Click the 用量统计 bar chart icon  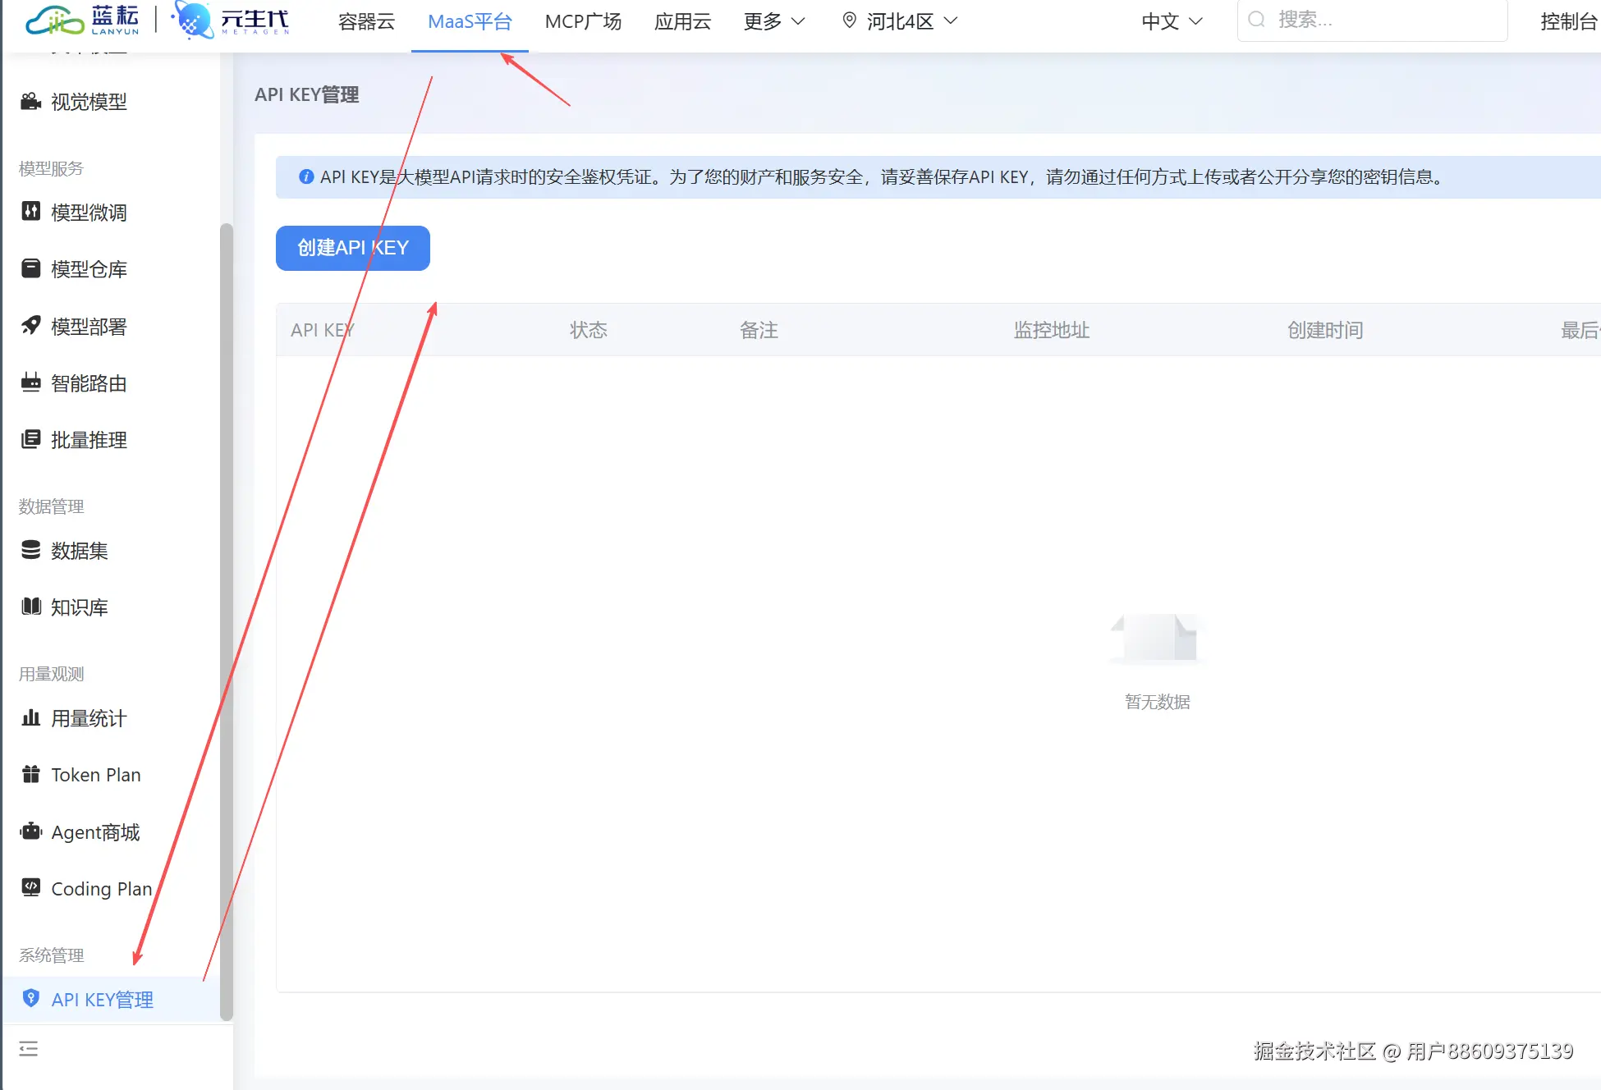coord(31,717)
